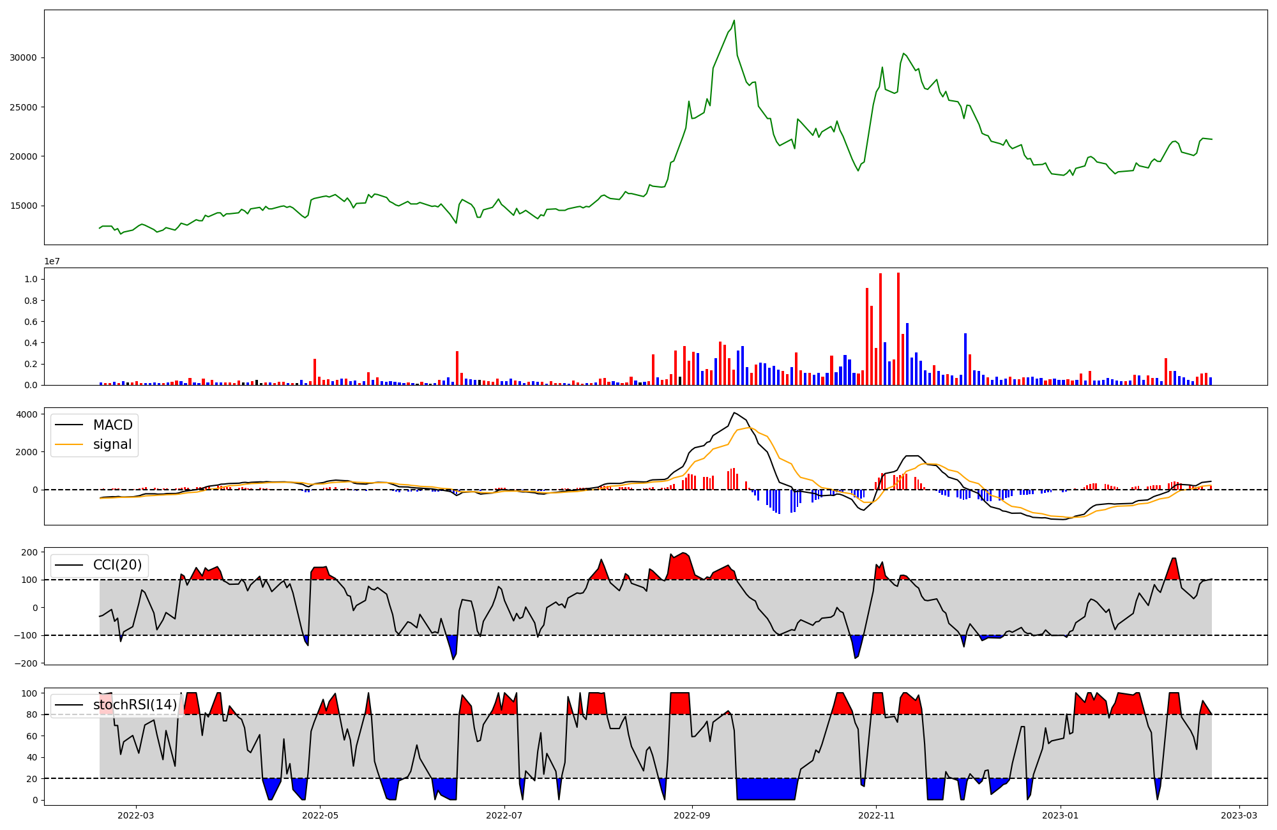Click the 1e7 volume scale label
Screen dimensions: 1277x830
click(x=52, y=261)
